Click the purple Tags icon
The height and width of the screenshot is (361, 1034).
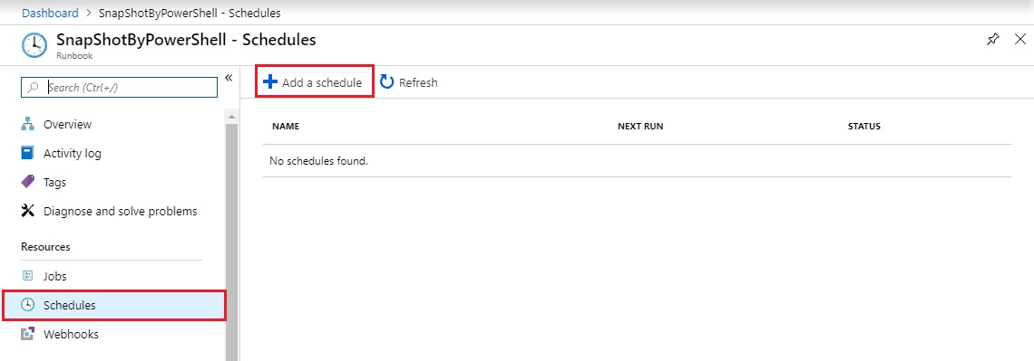[x=28, y=182]
